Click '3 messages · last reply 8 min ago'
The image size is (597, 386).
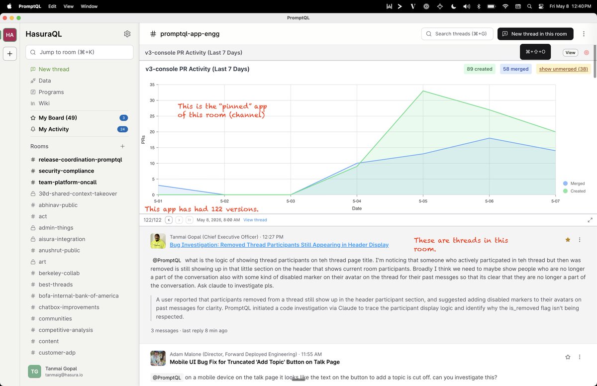(x=189, y=330)
